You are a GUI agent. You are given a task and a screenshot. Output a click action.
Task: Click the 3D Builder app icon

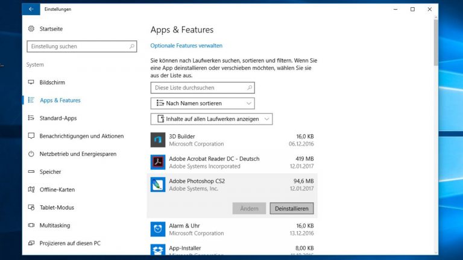point(158,140)
